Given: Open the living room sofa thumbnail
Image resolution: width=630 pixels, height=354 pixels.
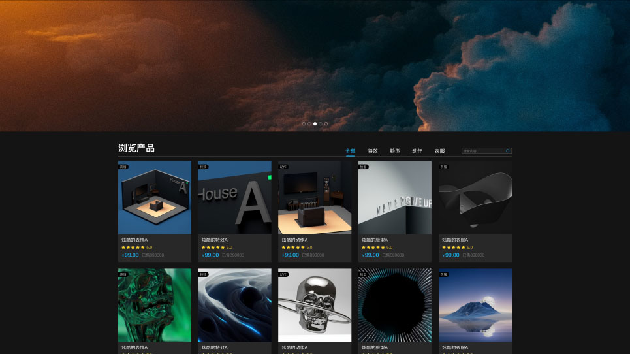Looking at the screenshot, I should click(x=315, y=198).
